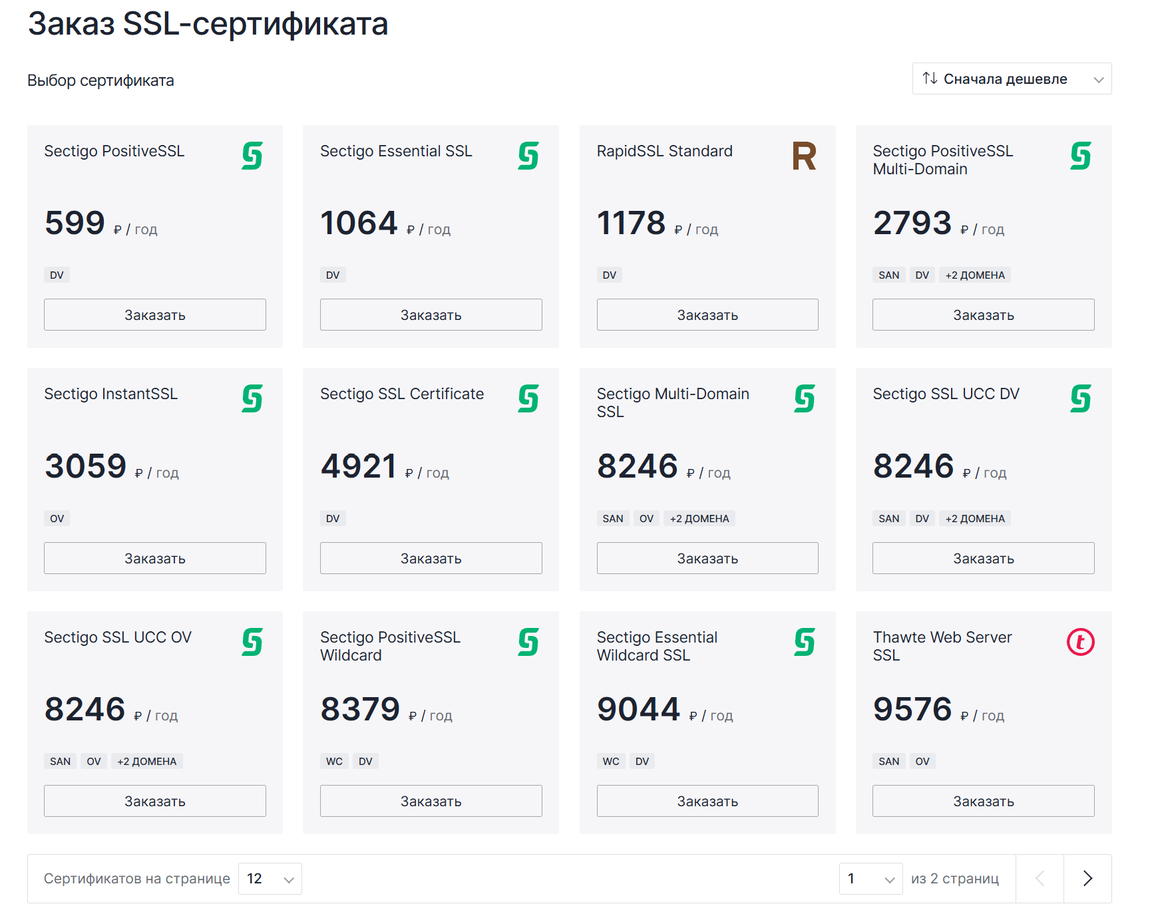Click the 9576 price value
Viewport: 1154px width, 906px height.
pos(912,709)
